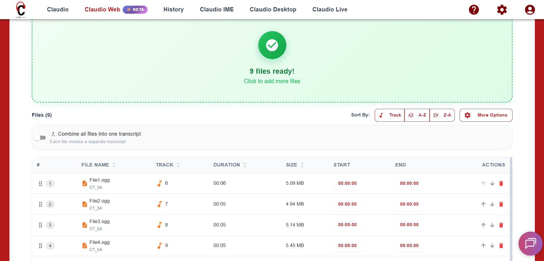This screenshot has width=544, height=261.
Task: Go to Claudio Desktop tab
Action: pos(273,9)
